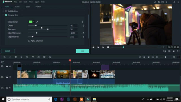Click the RESET button

pyautogui.click(x=8, y=51)
